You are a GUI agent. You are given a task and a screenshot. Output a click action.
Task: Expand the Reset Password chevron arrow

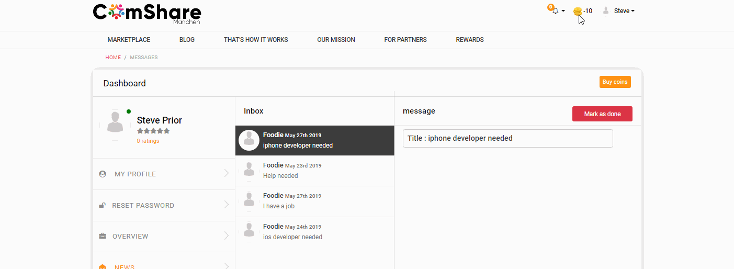coord(227,205)
